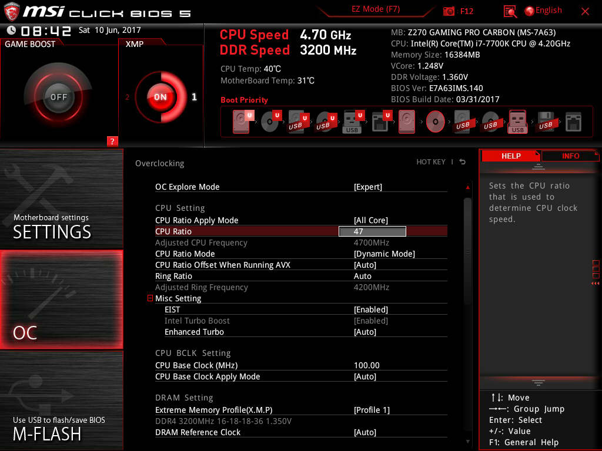This screenshot has height=451, width=602.
Task: Click the Ring Ratio Auto value
Action: point(362,276)
